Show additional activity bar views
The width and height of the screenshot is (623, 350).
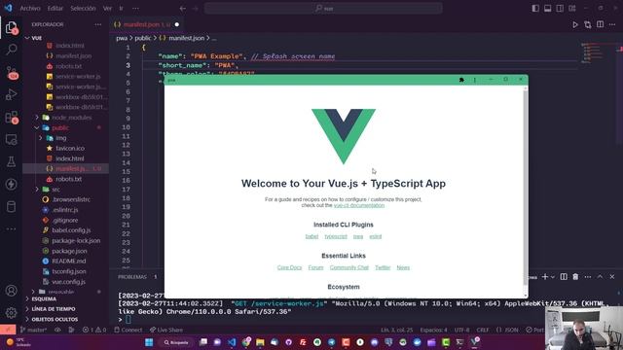tap(11, 228)
